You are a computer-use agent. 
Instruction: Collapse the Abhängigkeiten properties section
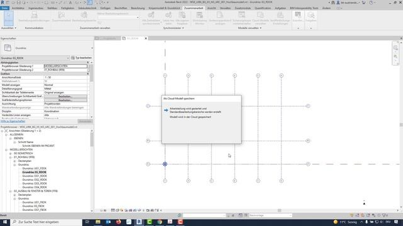pyautogui.click(x=88, y=63)
